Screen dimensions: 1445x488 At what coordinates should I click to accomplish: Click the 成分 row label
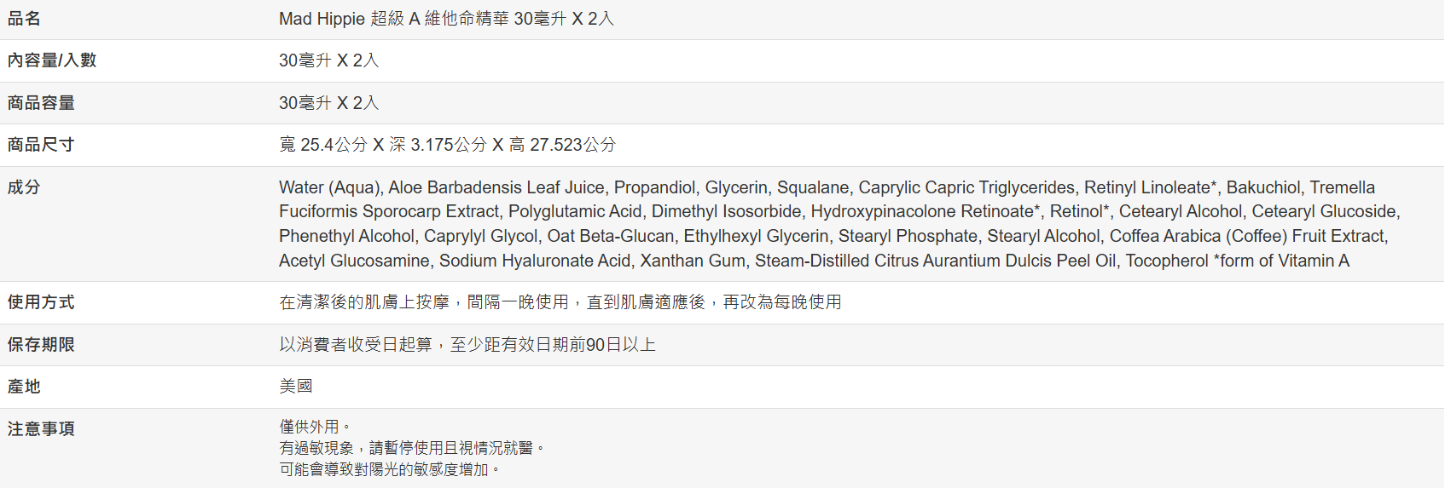pyautogui.click(x=24, y=187)
